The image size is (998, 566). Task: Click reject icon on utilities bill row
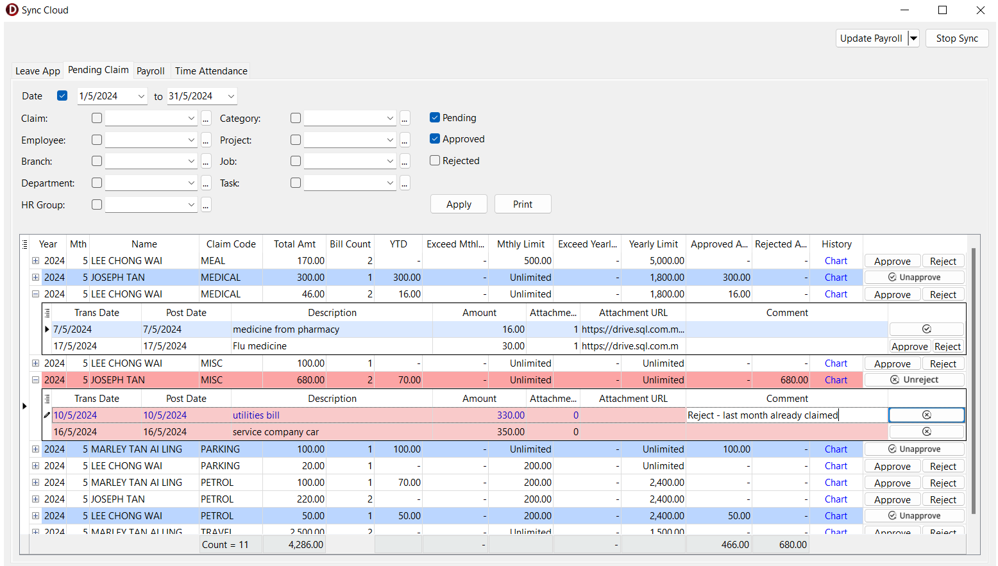coord(926,415)
